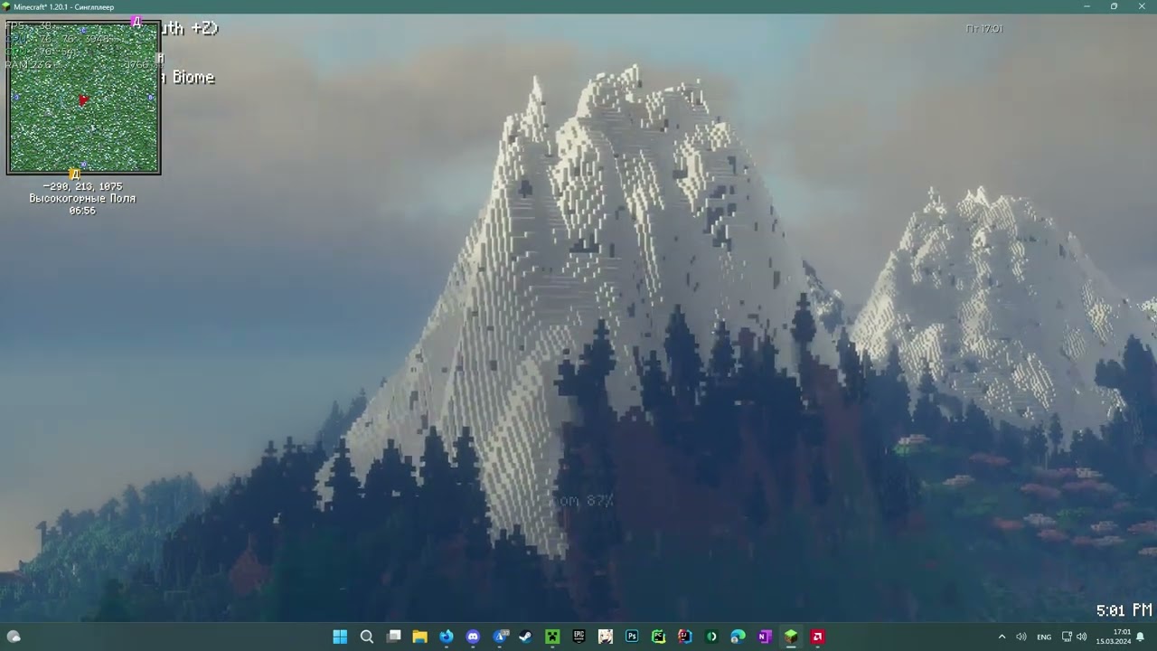Screen dimensions: 1157x651
Task: Open taskbar Search
Action: [367, 637]
